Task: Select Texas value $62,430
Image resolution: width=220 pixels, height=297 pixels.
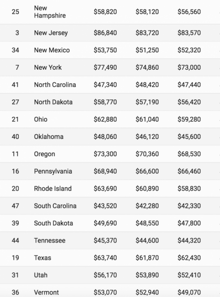Action: point(189,258)
